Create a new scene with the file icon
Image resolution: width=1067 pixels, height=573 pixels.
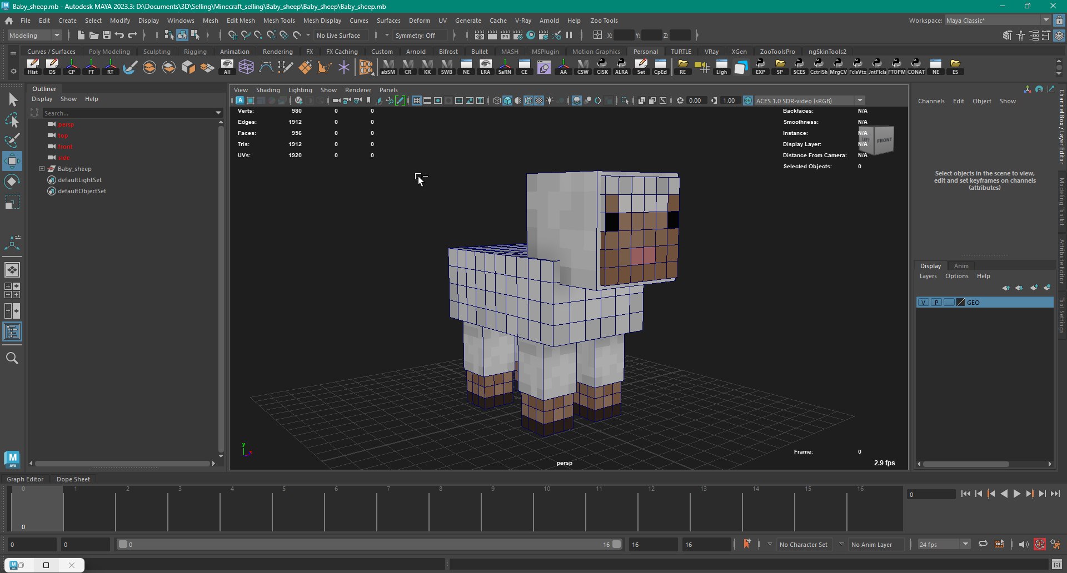tap(81, 36)
